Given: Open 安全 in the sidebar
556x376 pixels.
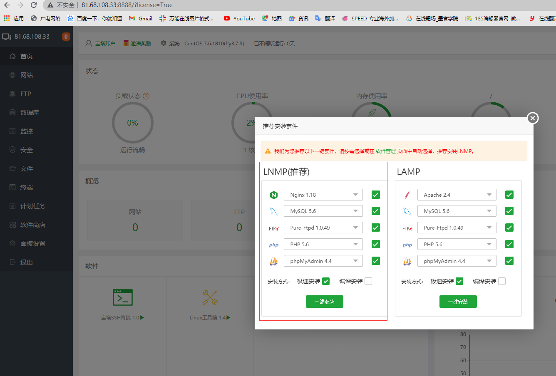Looking at the screenshot, I should tap(36, 150).
